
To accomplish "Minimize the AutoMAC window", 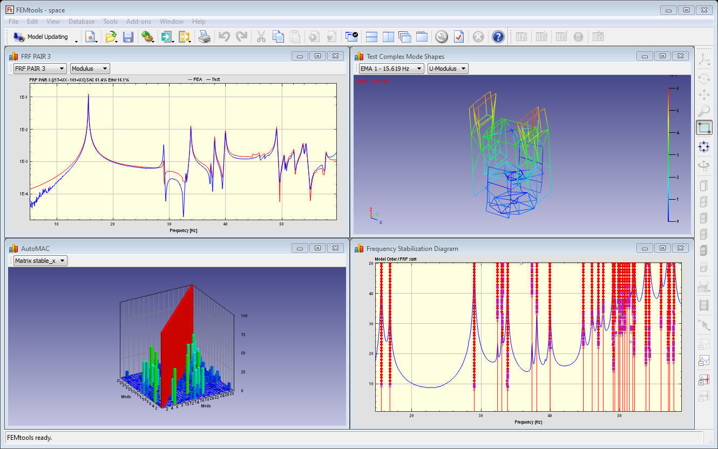I will pos(300,248).
